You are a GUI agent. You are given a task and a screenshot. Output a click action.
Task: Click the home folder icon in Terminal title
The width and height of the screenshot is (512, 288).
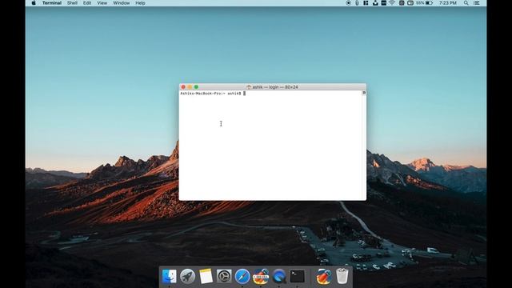click(249, 87)
